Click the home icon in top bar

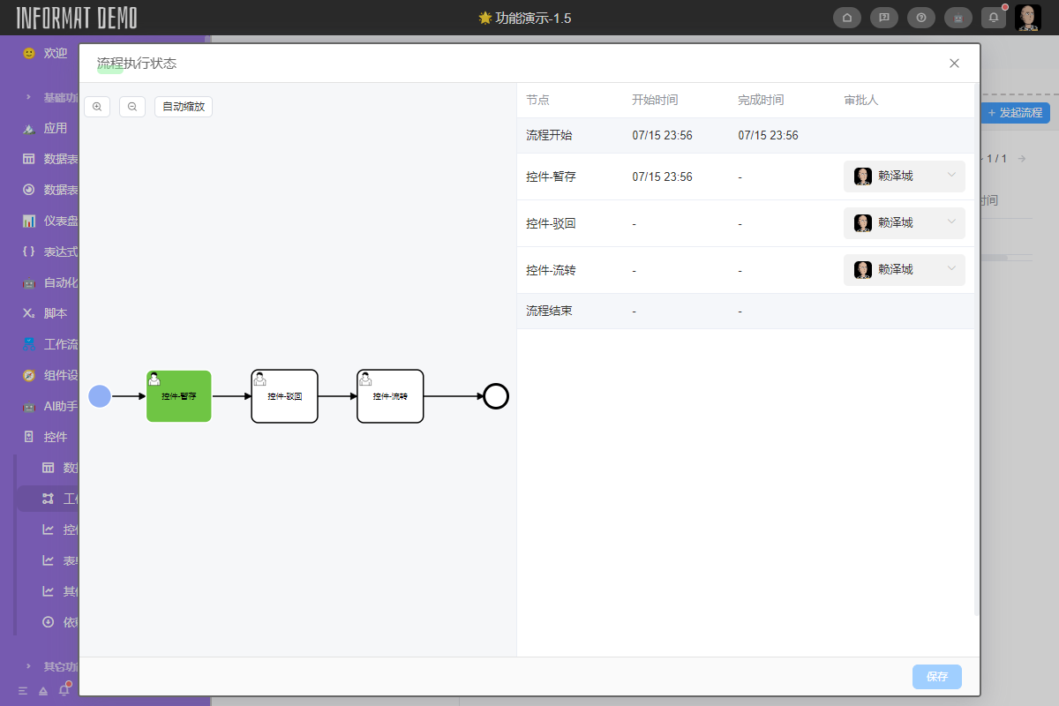[x=847, y=18]
